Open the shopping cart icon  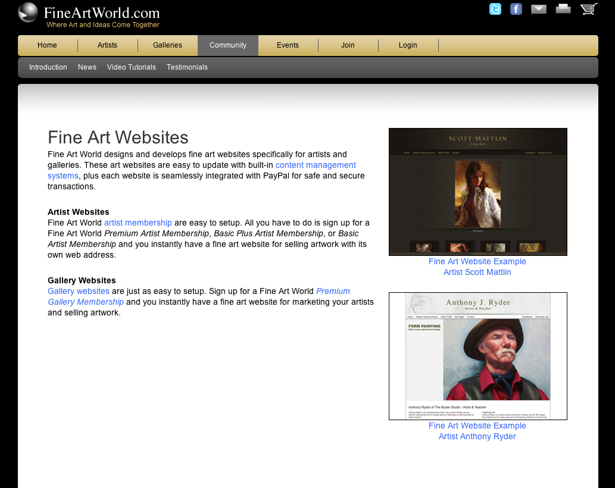point(589,9)
